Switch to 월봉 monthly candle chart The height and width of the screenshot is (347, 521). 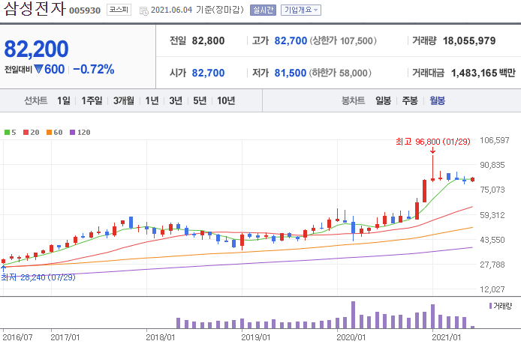(x=437, y=100)
